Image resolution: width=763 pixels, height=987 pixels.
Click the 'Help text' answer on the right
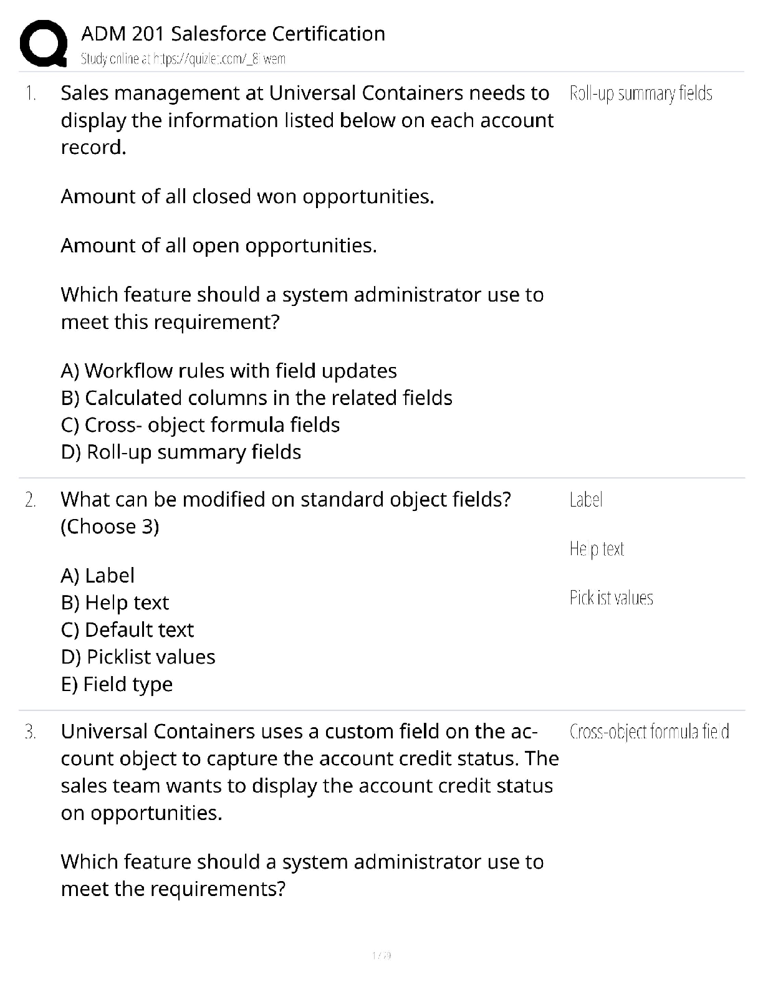click(597, 549)
